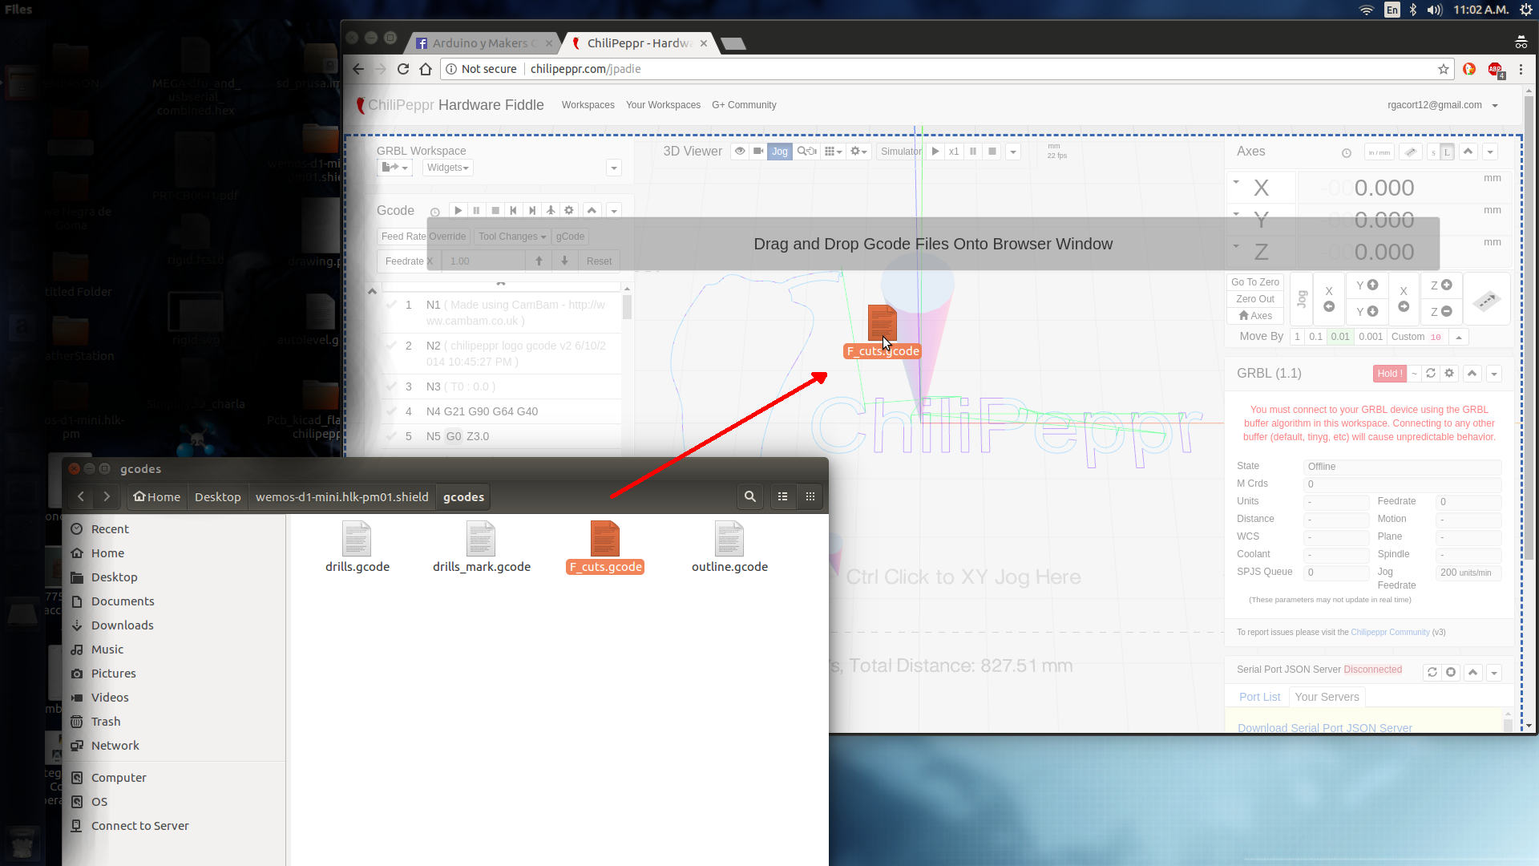Open the Your Workspaces menu
This screenshot has height=866, width=1539.
(663, 105)
